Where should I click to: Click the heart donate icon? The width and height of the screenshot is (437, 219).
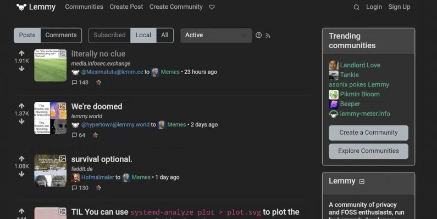click(212, 7)
